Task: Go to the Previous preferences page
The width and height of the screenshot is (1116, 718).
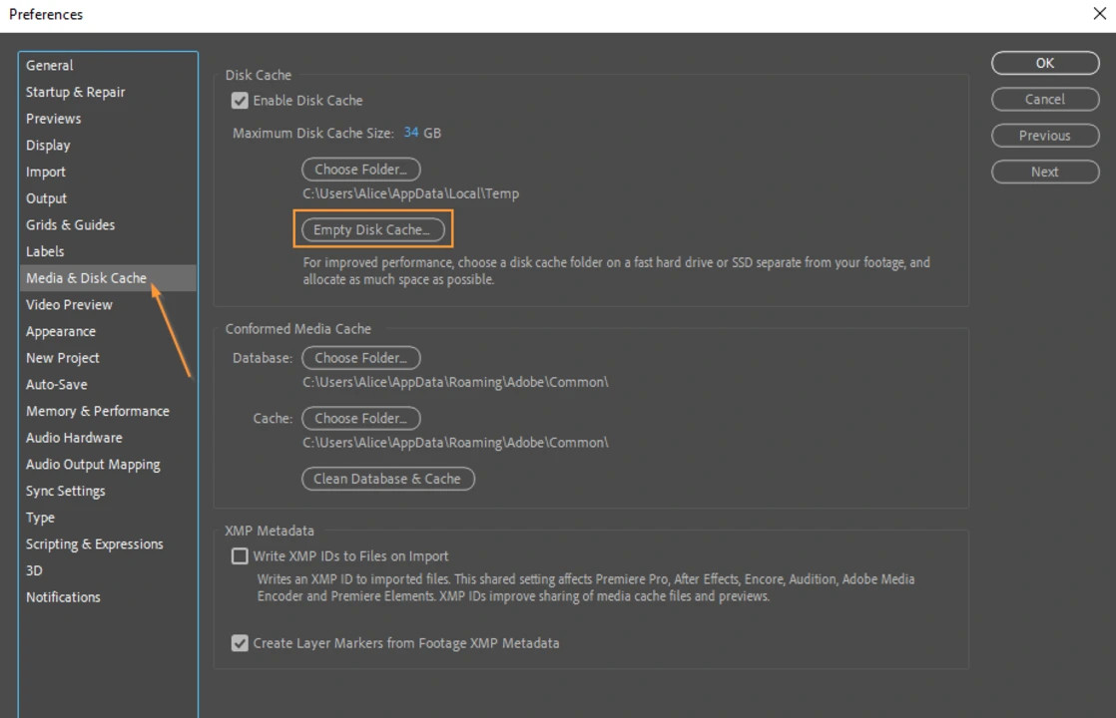Action: [1044, 136]
